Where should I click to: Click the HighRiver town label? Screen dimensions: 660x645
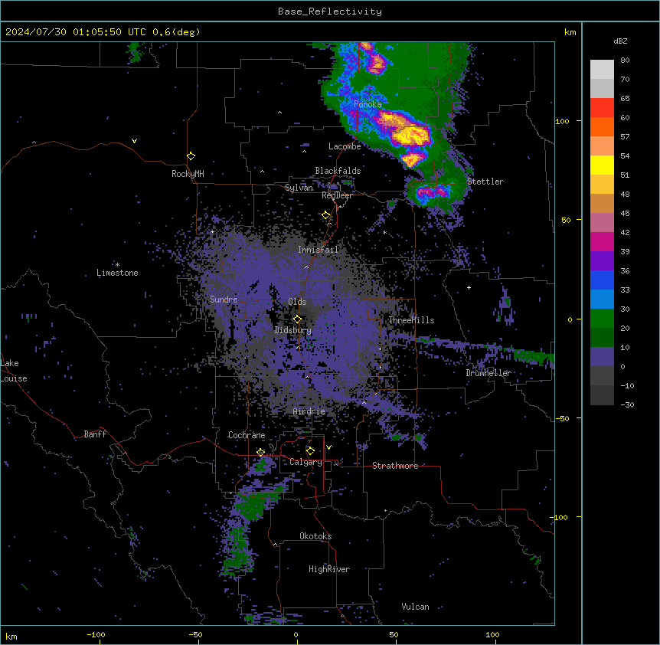click(329, 569)
